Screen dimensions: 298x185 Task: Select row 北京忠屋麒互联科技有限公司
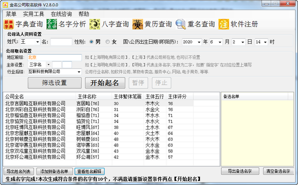(x=98, y=133)
